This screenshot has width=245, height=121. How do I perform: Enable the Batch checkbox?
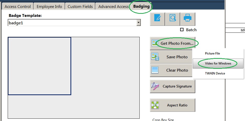tap(182, 30)
